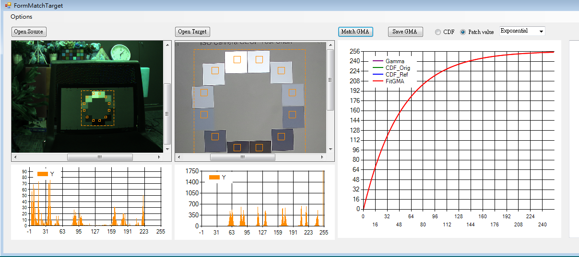Viewport: 579px width, 257px height.
Task: Click the source image scroll right arrow
Action: point(160,157)
